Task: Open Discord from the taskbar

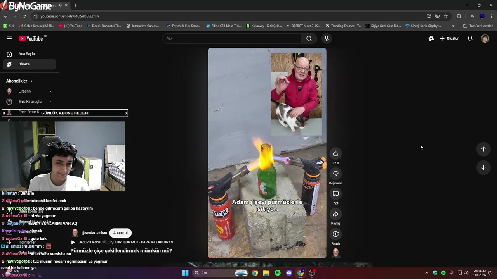Action: tap(289, 273)
